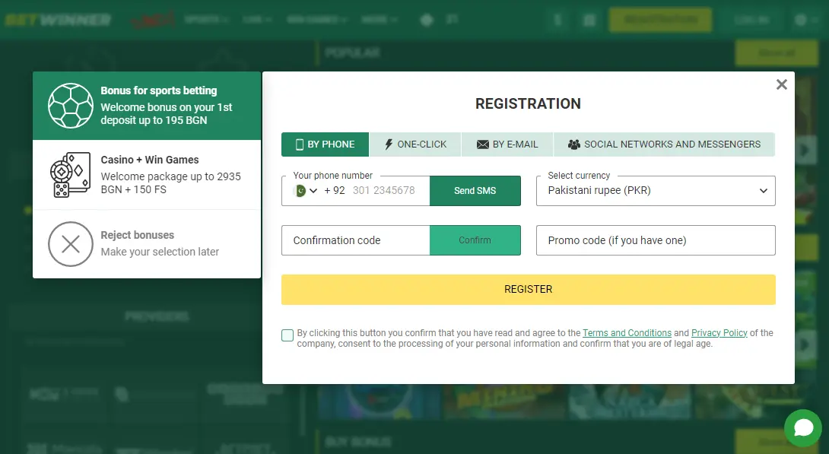Click the casino chips and cards icon
This screenshot has width=829, height=454.
pyautogui.click(x=71, y=175)
